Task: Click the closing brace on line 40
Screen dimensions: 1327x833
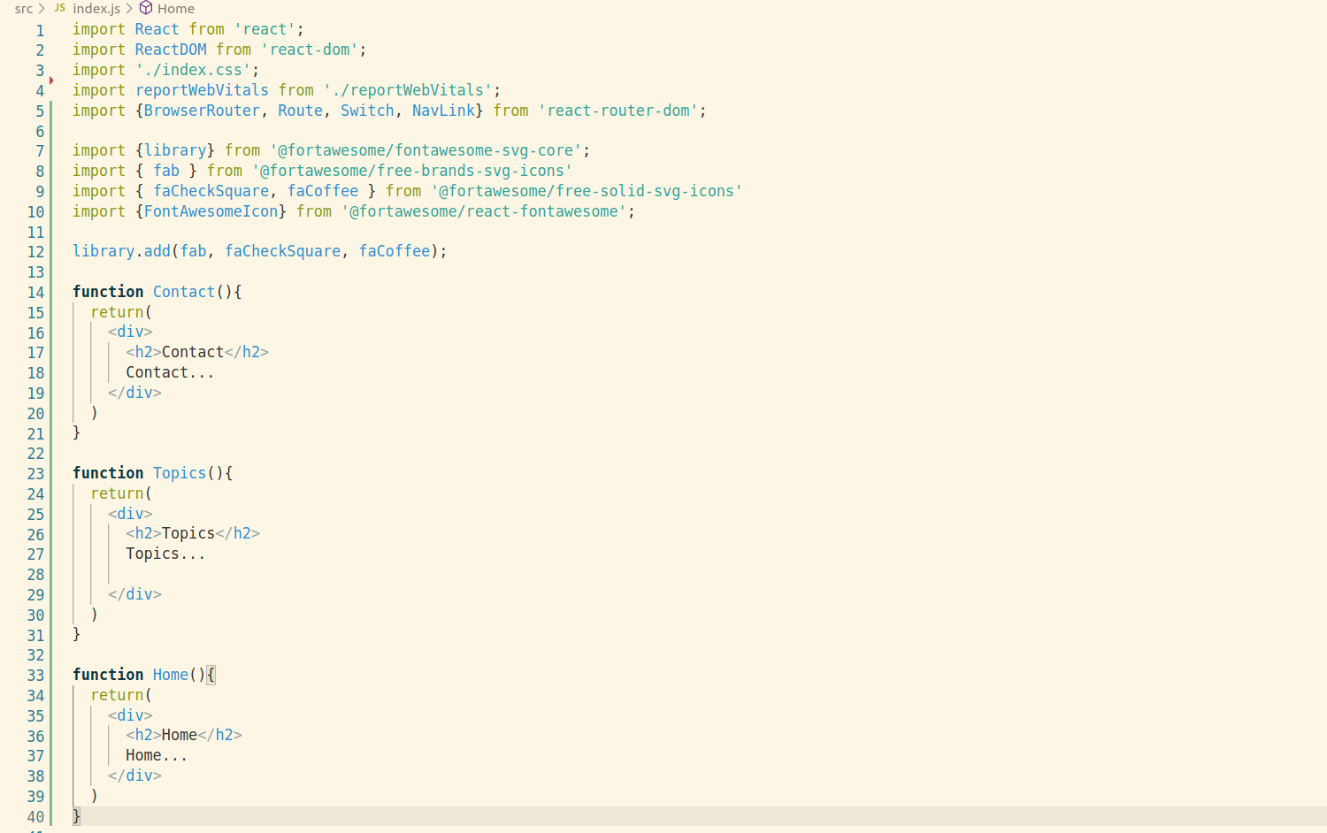Action: coord(77,816)
